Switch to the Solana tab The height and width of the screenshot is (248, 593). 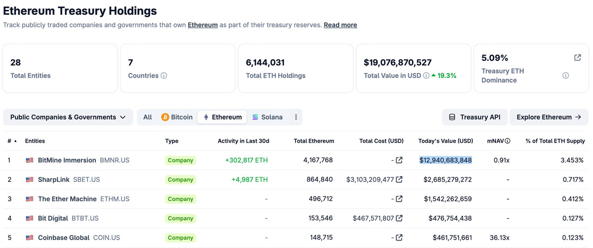pos(267,117)
